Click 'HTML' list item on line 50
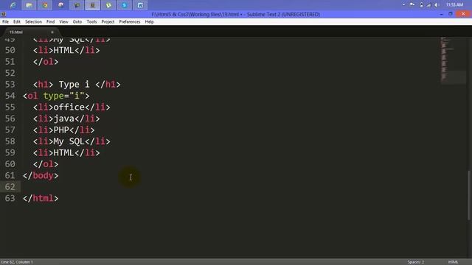 tap(66, 50)
